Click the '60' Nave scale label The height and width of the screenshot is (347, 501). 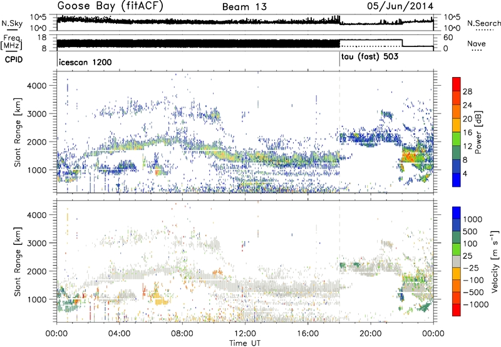tap(448, 38)
